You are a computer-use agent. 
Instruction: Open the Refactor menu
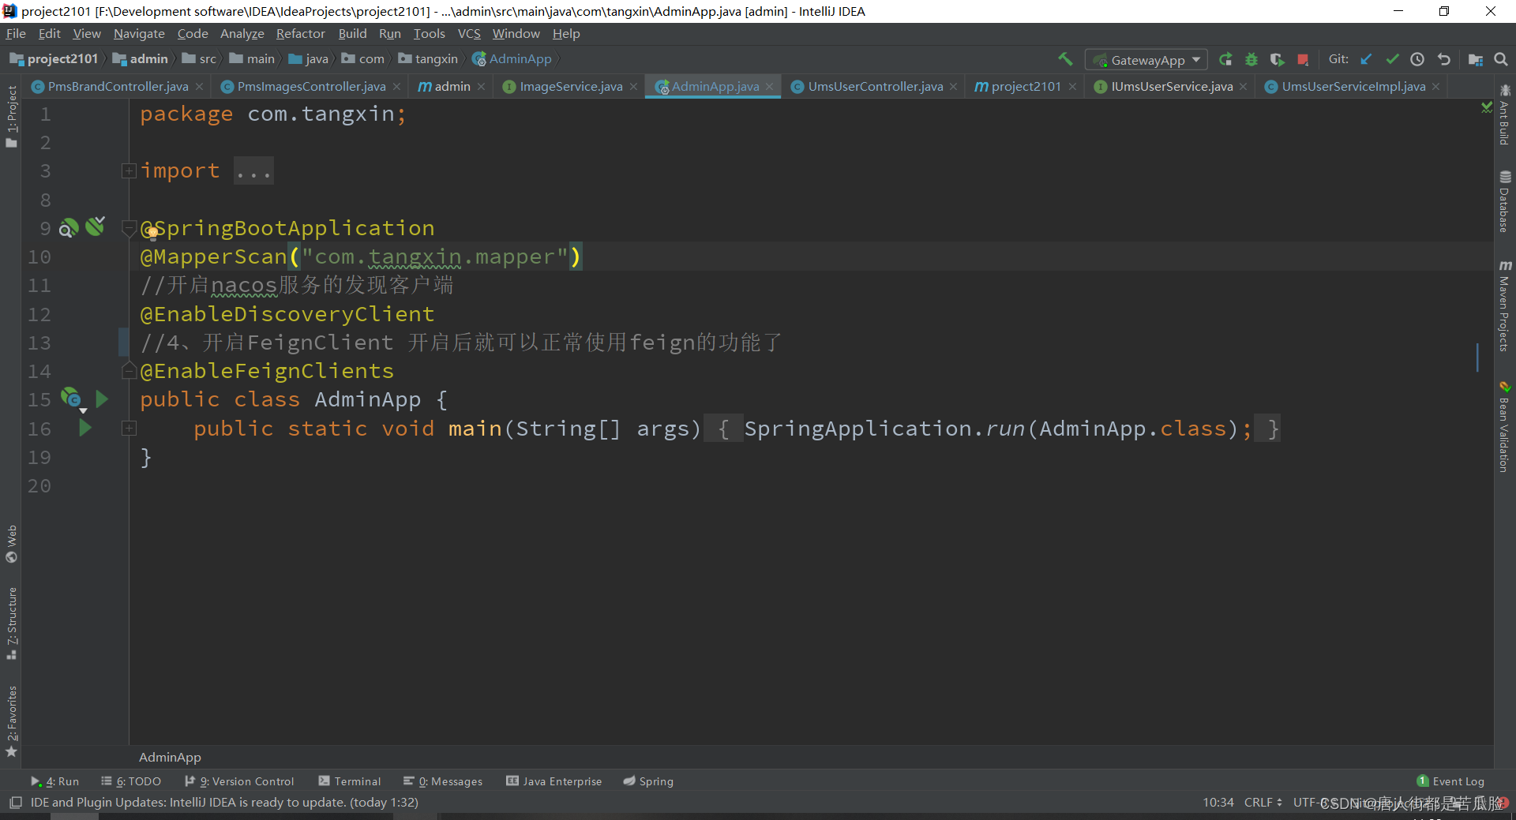(x=300, y=34)
